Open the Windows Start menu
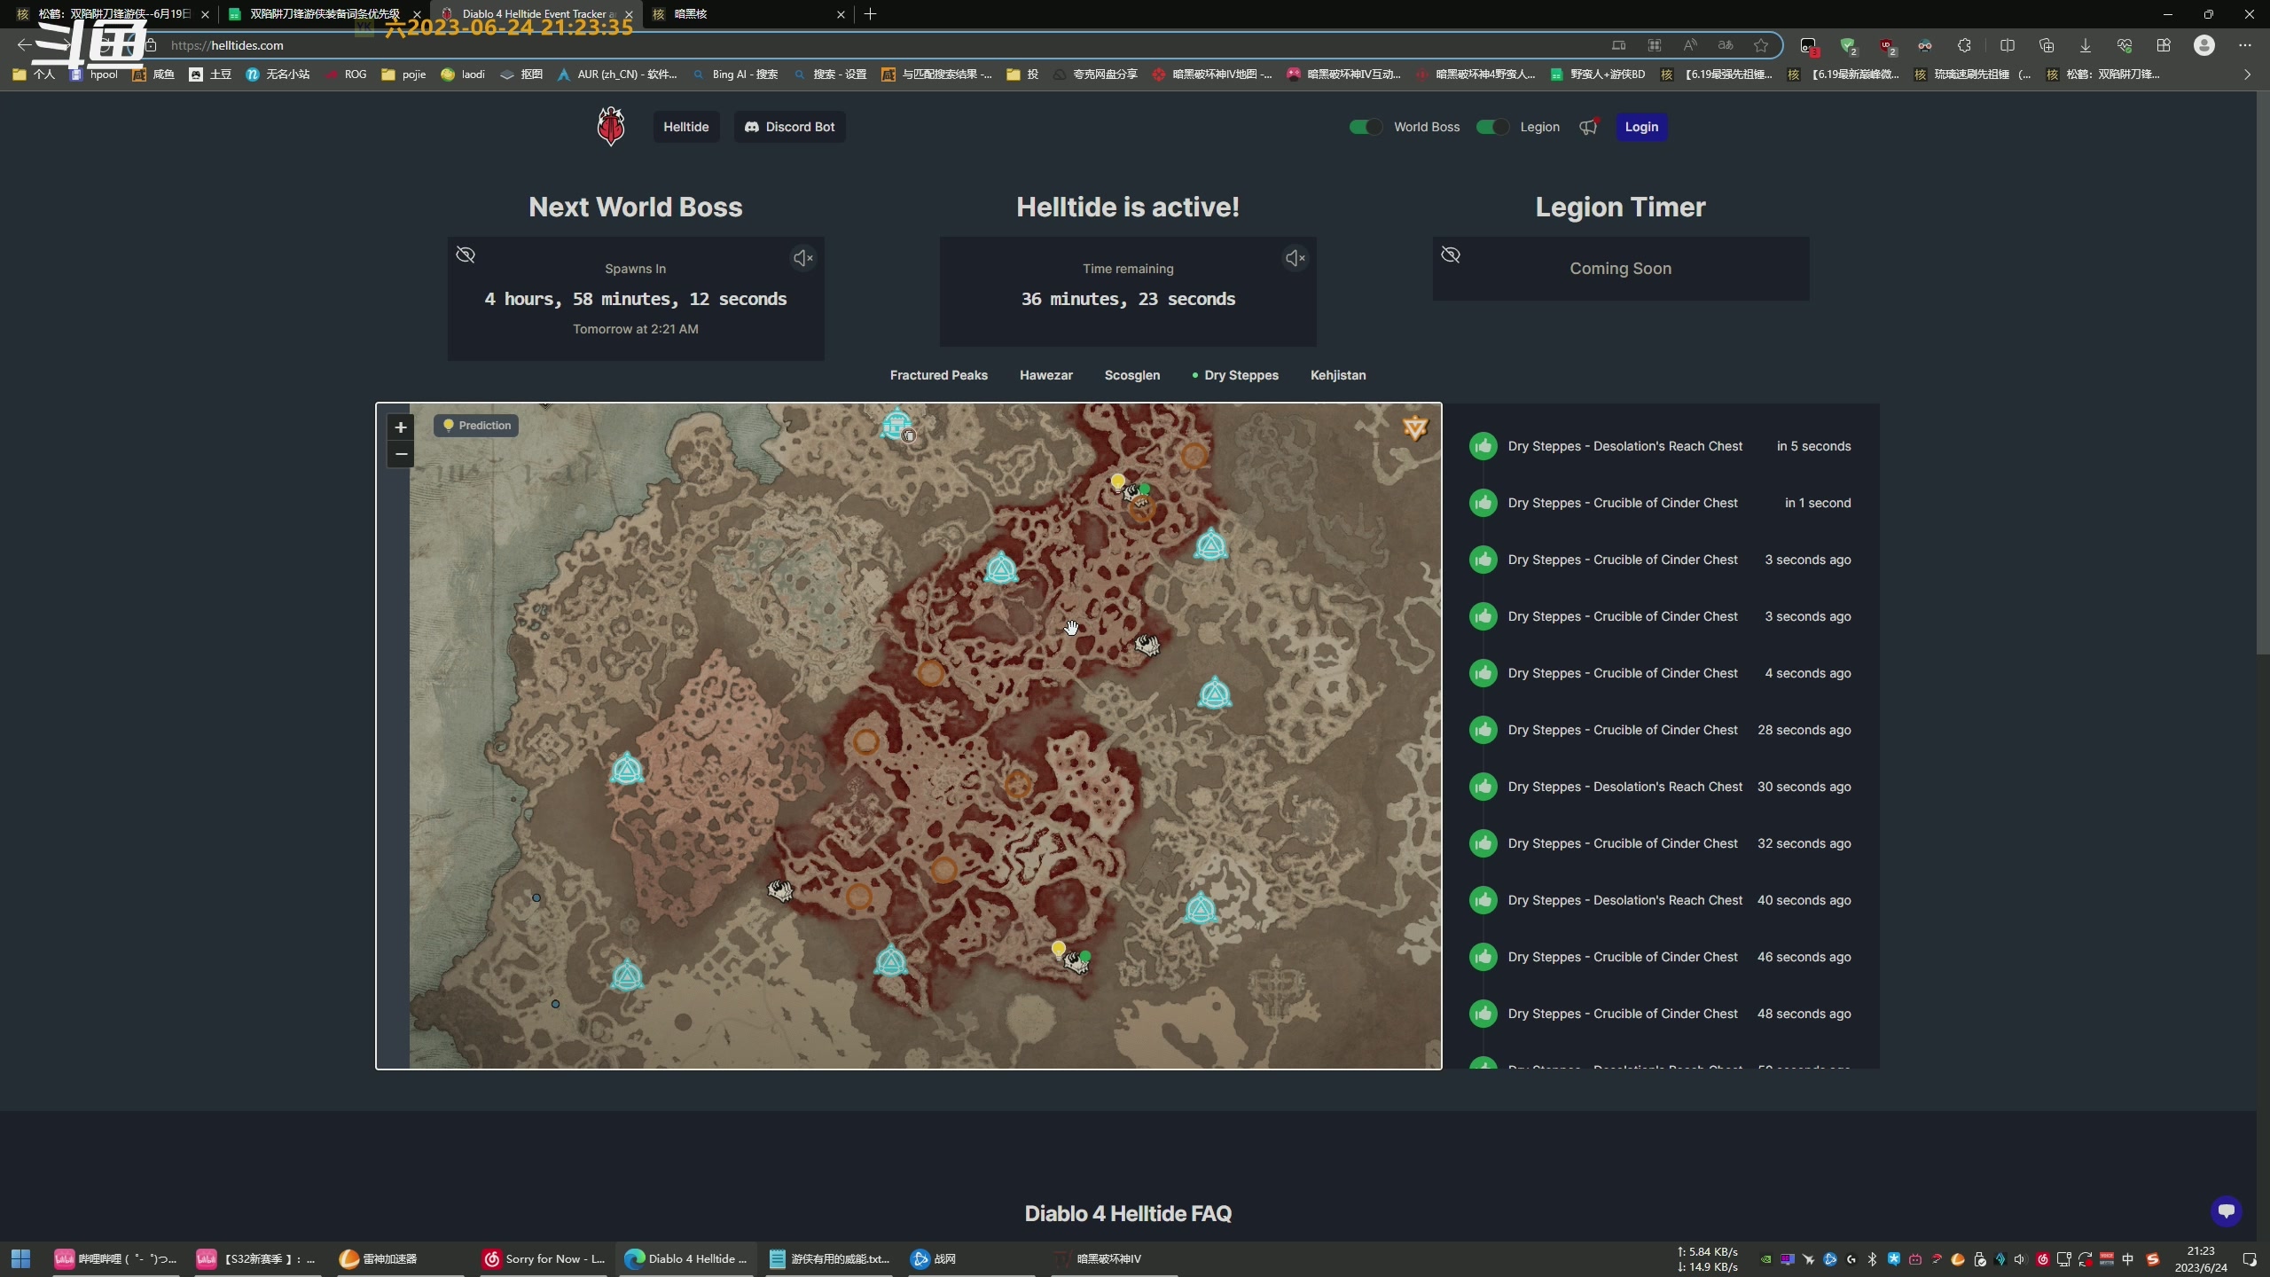Image resolution: width=2270 pixels, height=1277 pixels. tap(20, 1258)
